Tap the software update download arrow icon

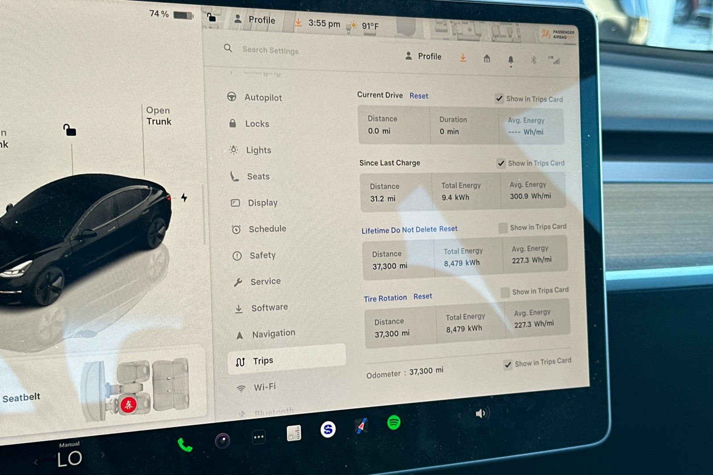pos(463,58)
